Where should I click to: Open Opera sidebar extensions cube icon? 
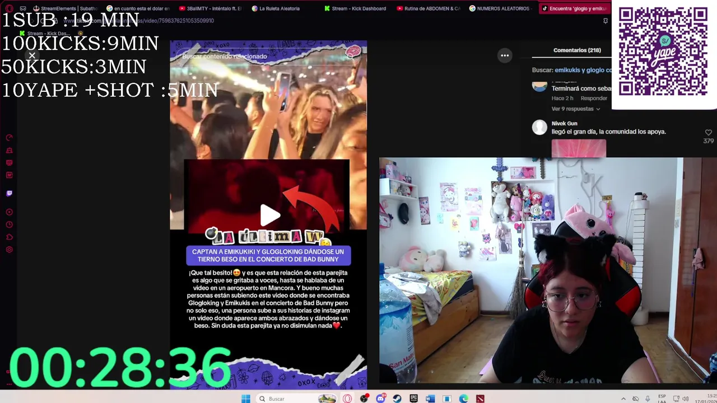[9, 237]
